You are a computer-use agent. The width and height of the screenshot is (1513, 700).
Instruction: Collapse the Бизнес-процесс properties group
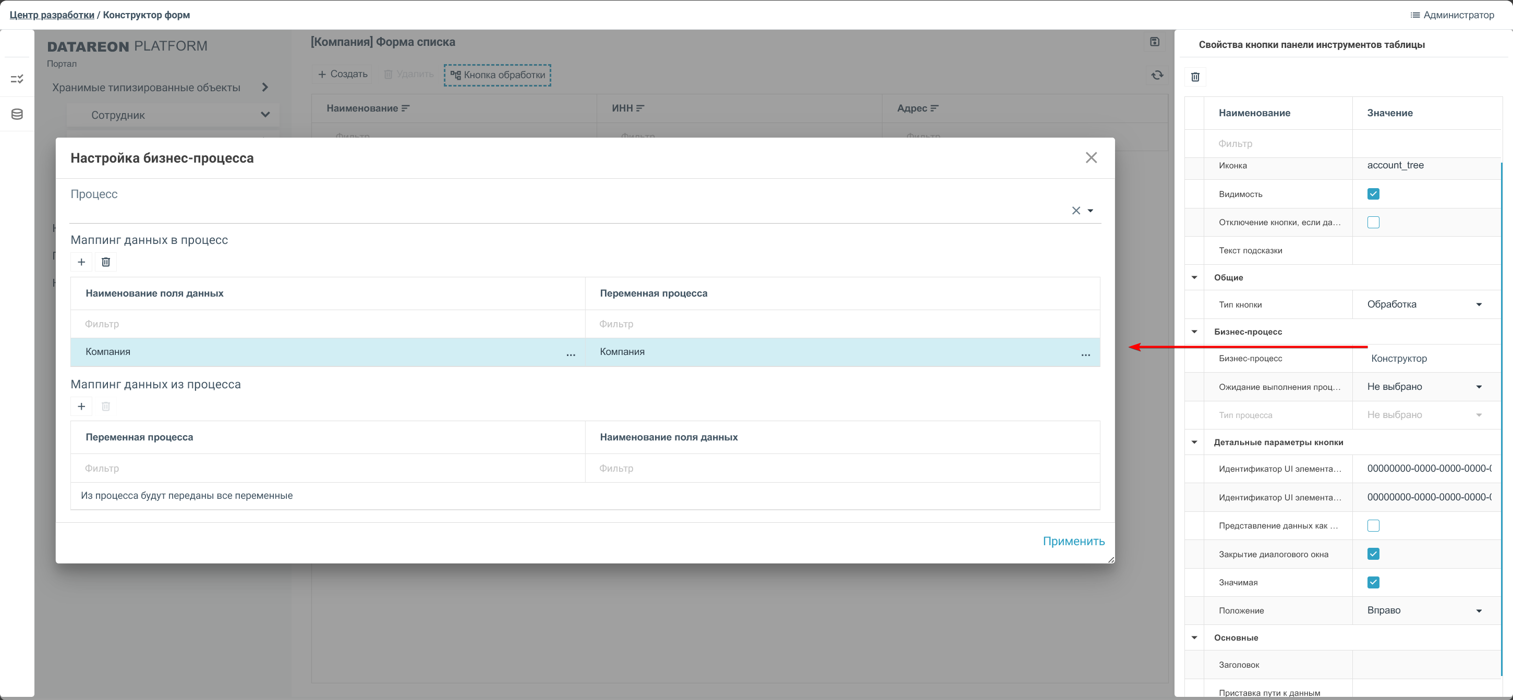pyautogui.click(x=1194, y=332)
